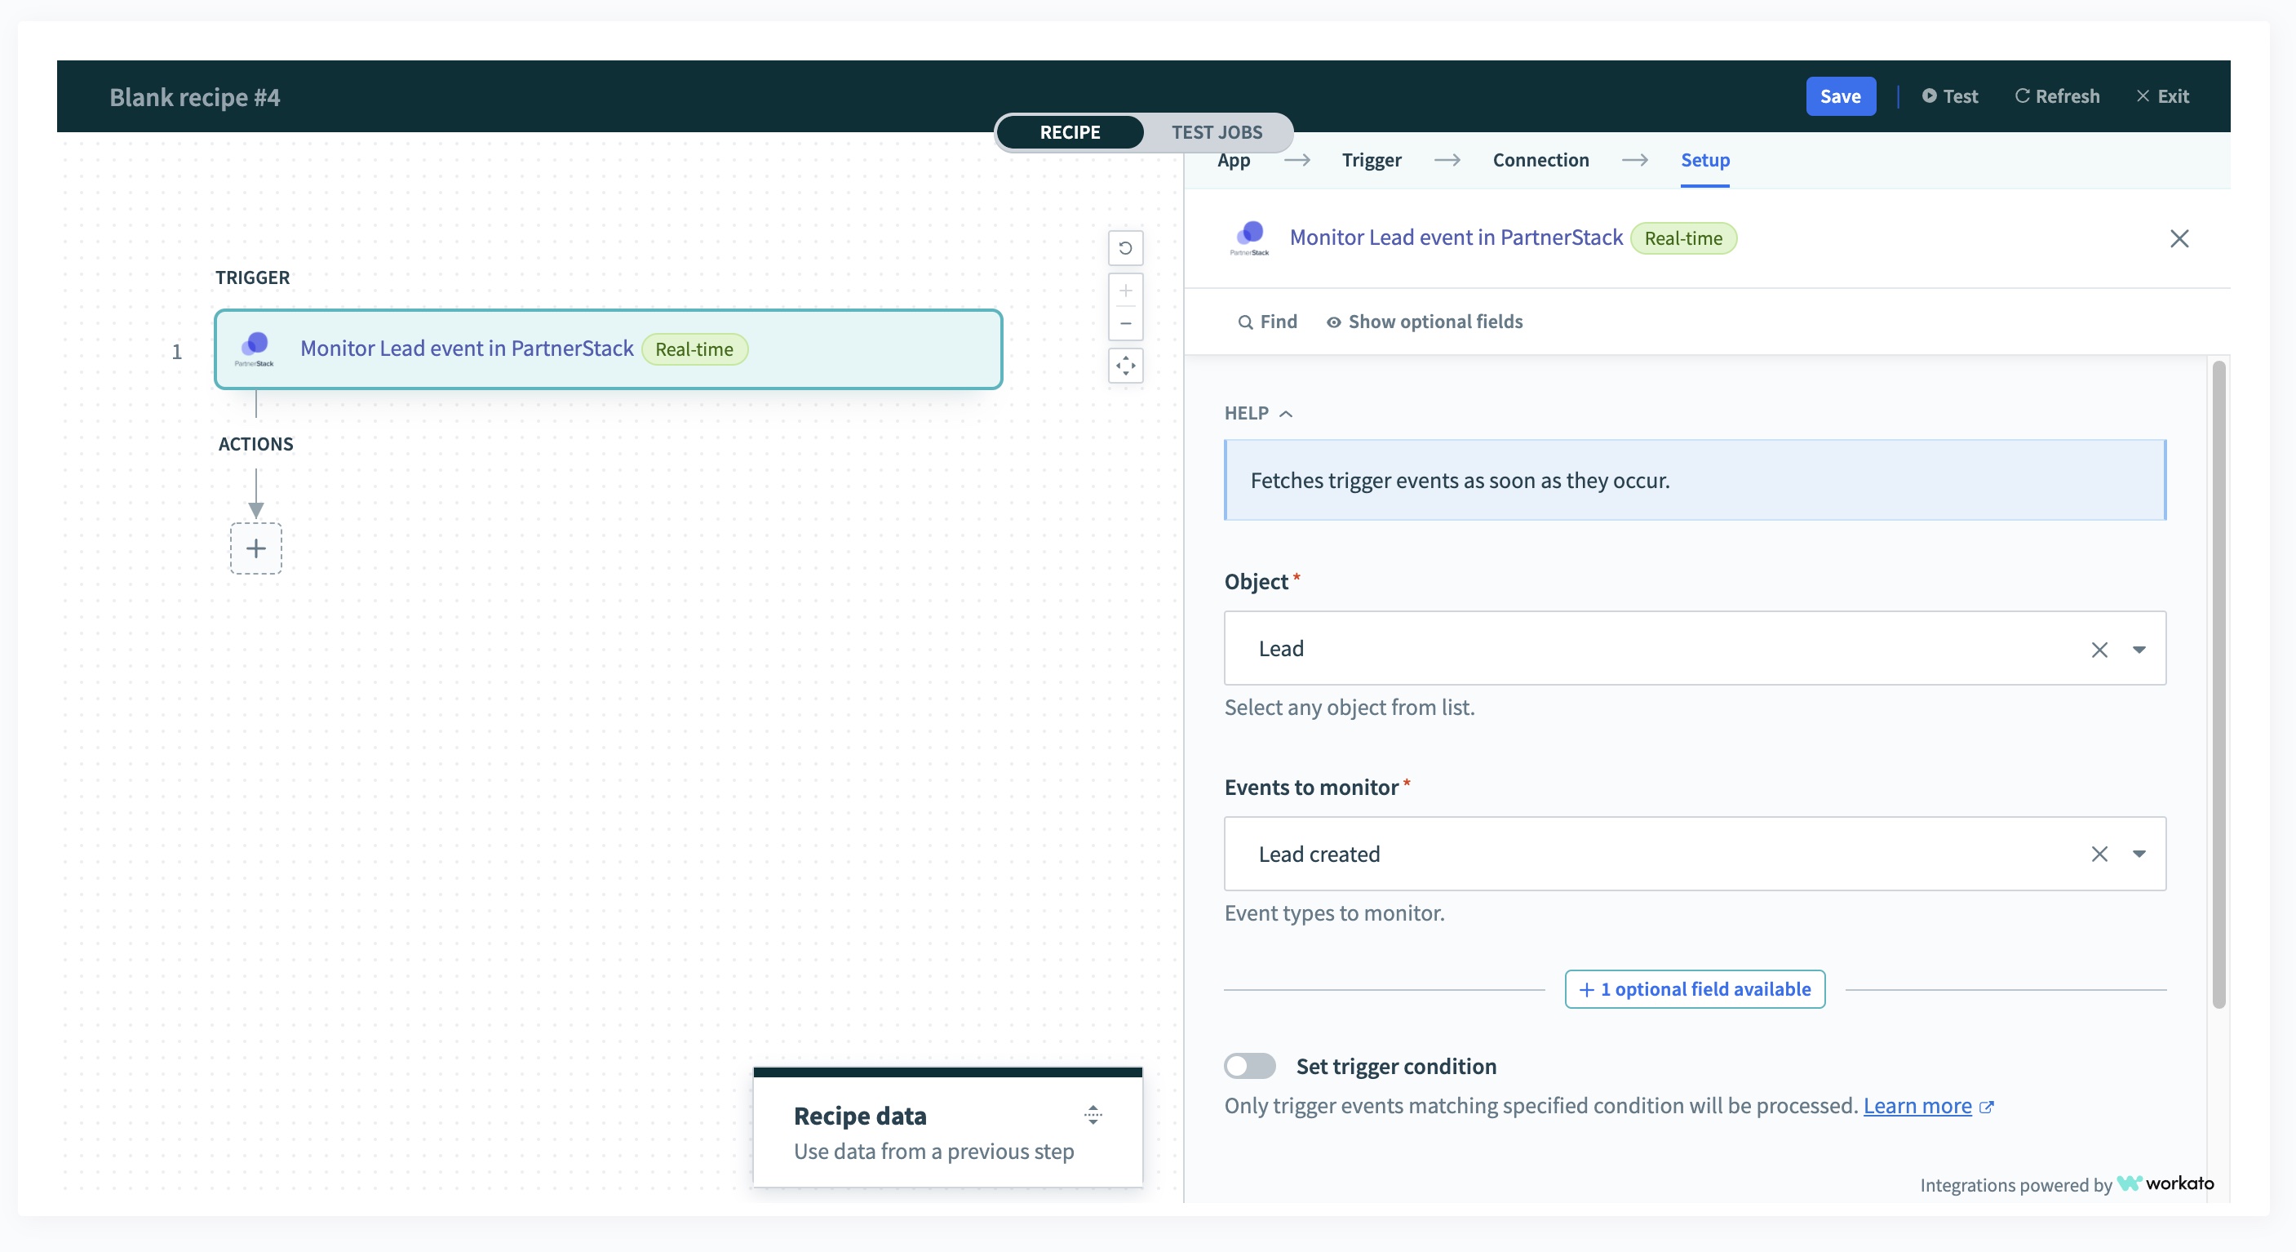The image size is (2296, 1252).
Task: Click the Save button
Action: pos(1840,96)
